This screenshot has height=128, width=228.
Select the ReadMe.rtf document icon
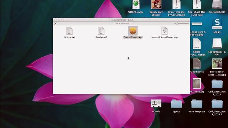click(x=101, y=31)
